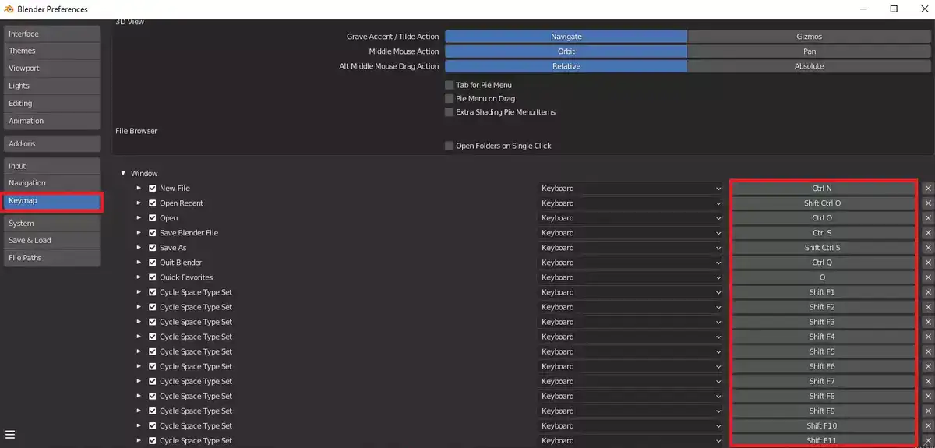Collapse the Window keymap section
The height and width of the screenshot is (448, 935).
pyautogui.click(x=123, y=173)
